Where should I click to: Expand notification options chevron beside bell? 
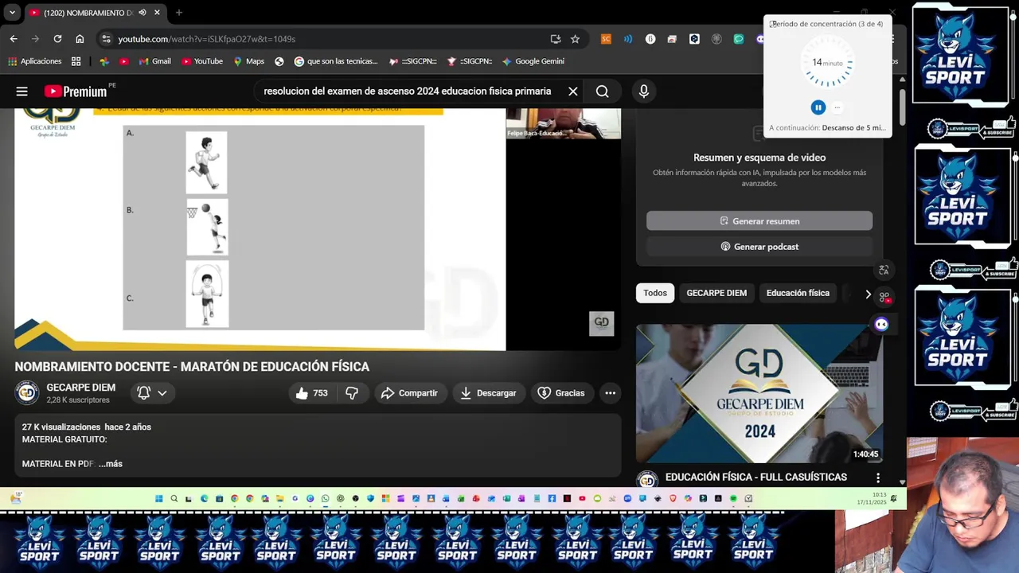(162, 393)
